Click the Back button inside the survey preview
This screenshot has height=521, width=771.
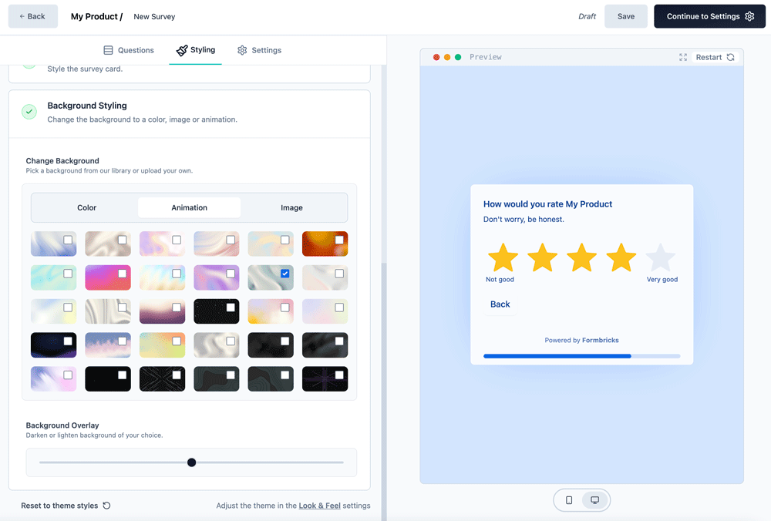click(x=500, y=304)
